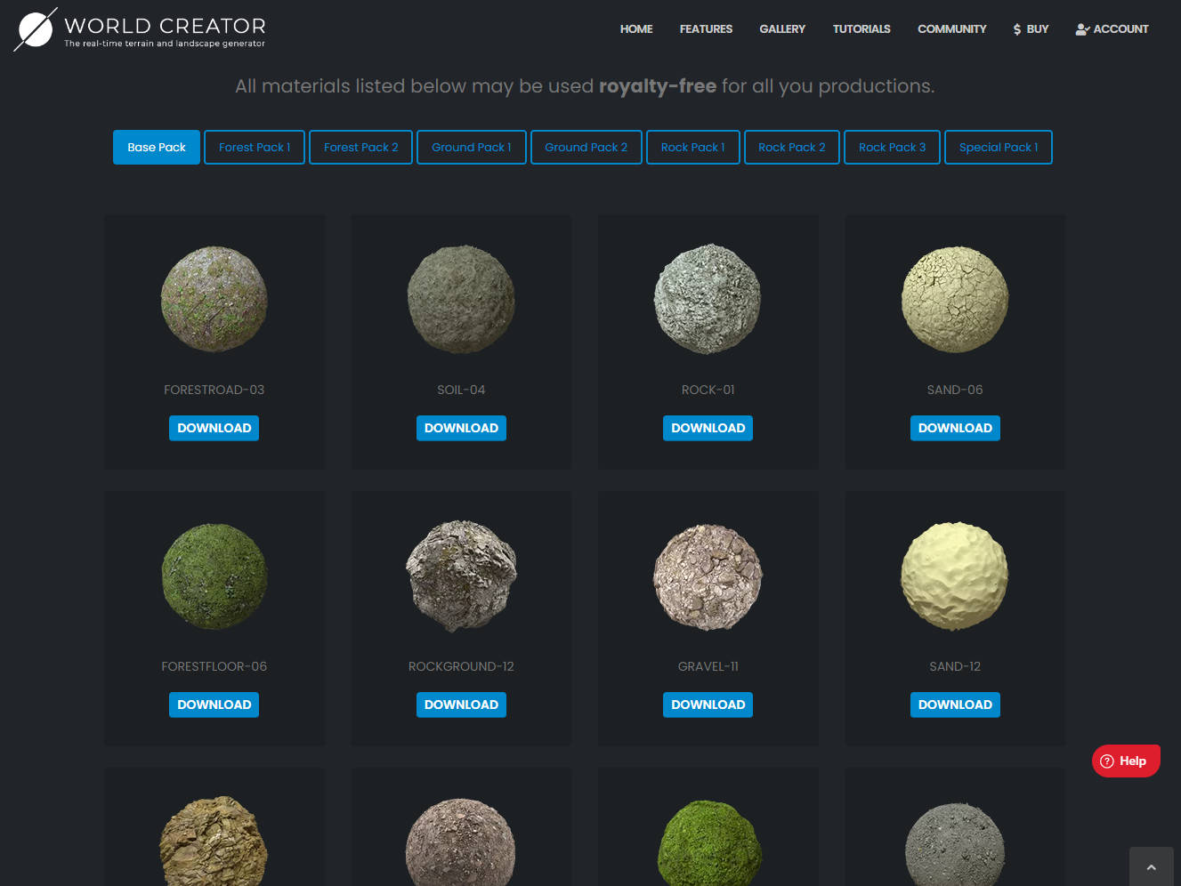Image resolution: width=1181 pixels, height=886 pixels.
Task: Visit the Community page
Action: click(952, 29)
